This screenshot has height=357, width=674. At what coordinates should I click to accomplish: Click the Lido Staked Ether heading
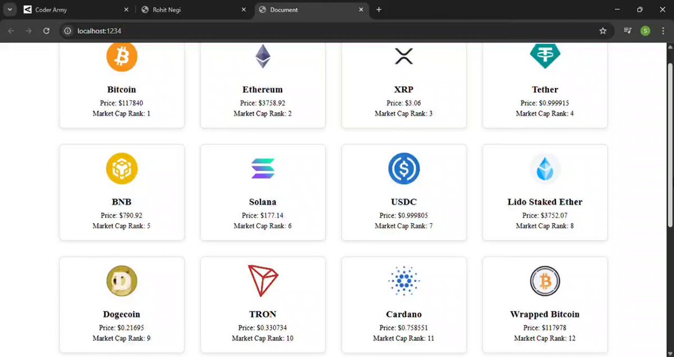(545, 202)
